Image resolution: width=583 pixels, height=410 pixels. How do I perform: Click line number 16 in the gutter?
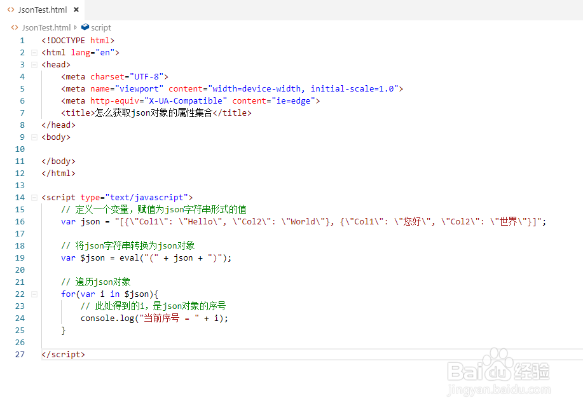(x=20, y=222)
